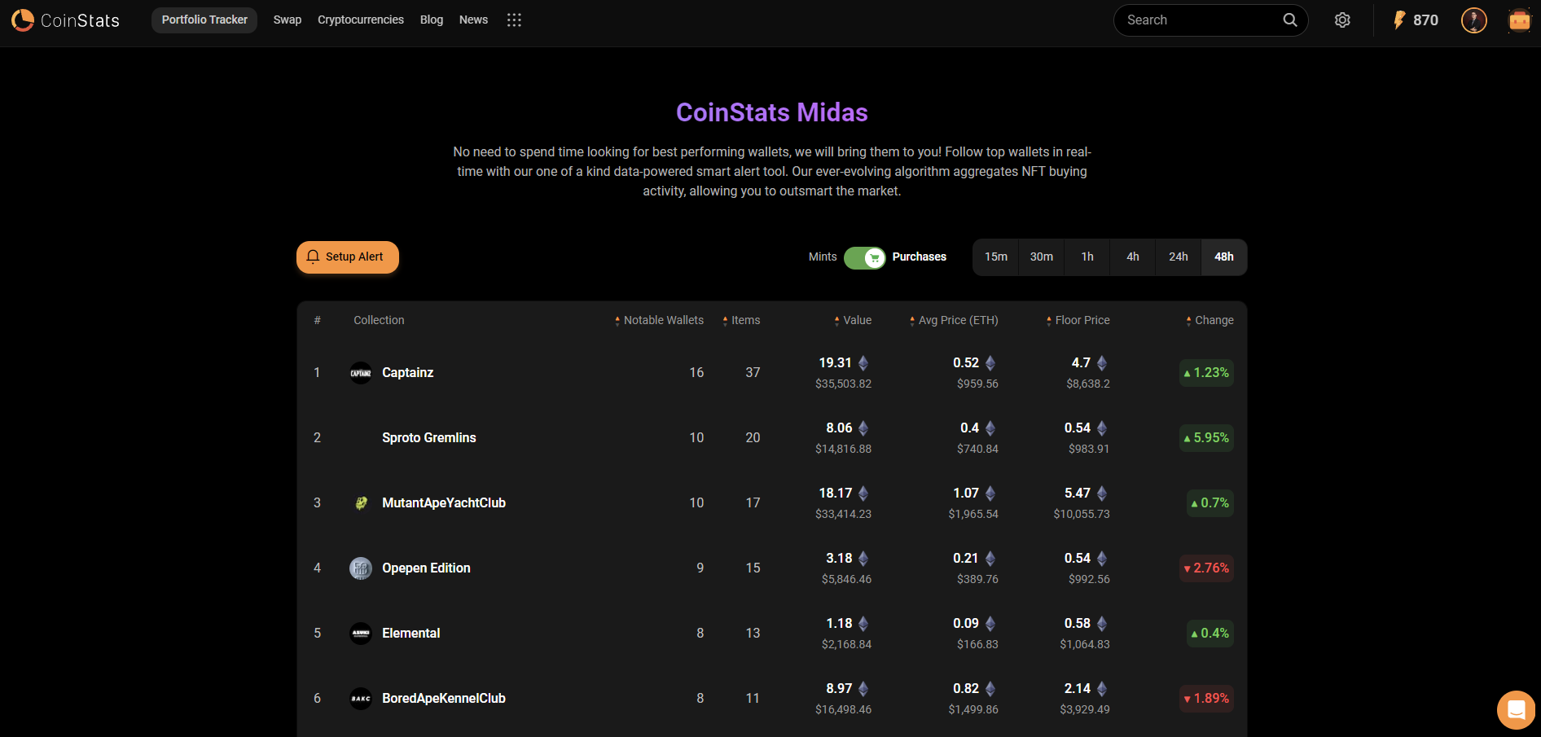Click the orange briefcase portfolio icon
Image resolution: width=1541 pixels, height=737 pixels.
[1520, 20]
